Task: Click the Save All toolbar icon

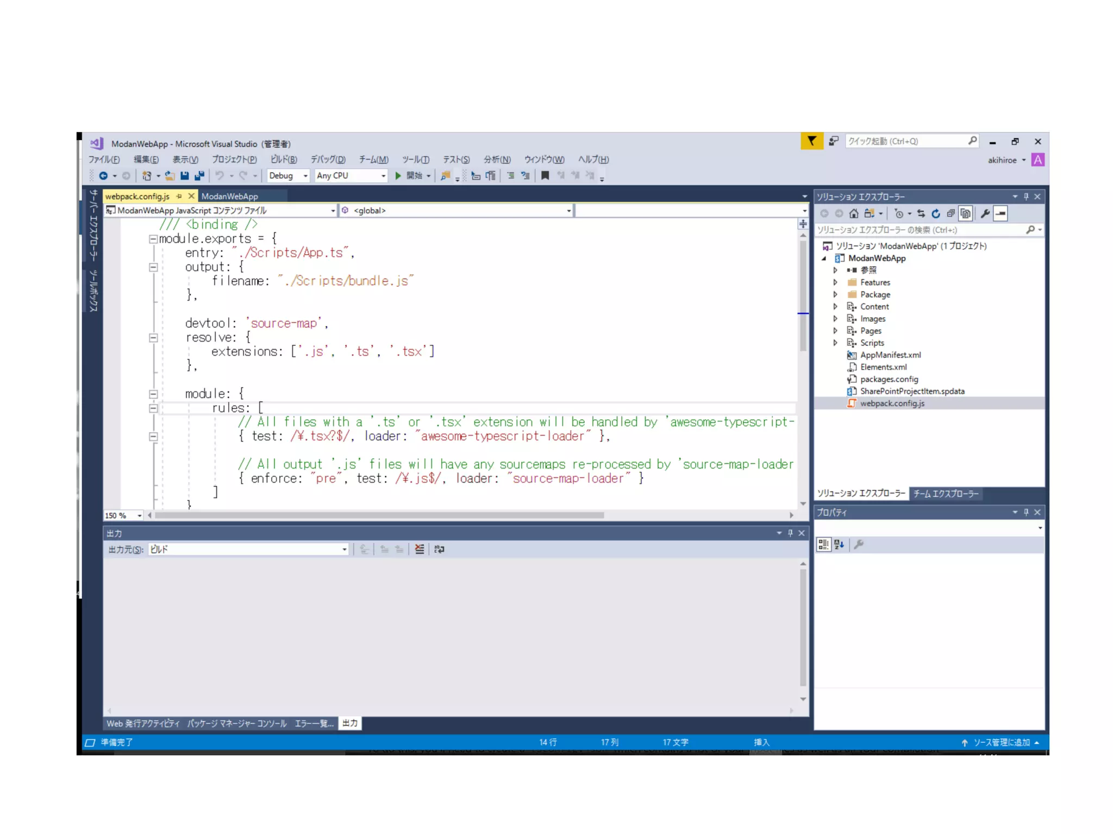Action: click(199, 175)
